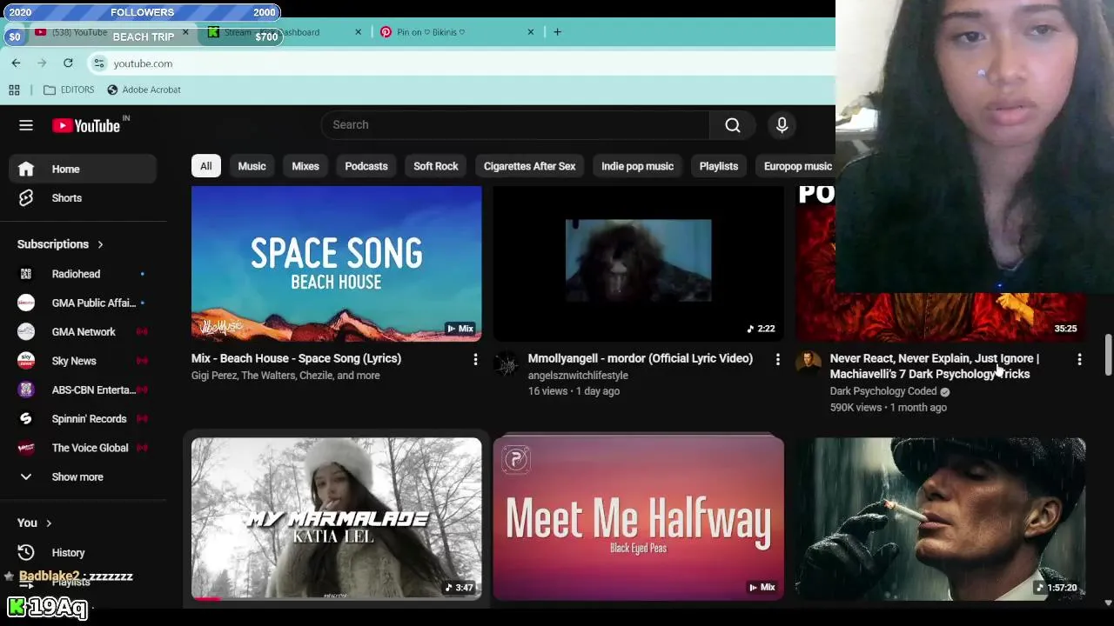Screen dimensions: 1114x626
Task: Open more options for Never React video
Action: point(1079,359)
